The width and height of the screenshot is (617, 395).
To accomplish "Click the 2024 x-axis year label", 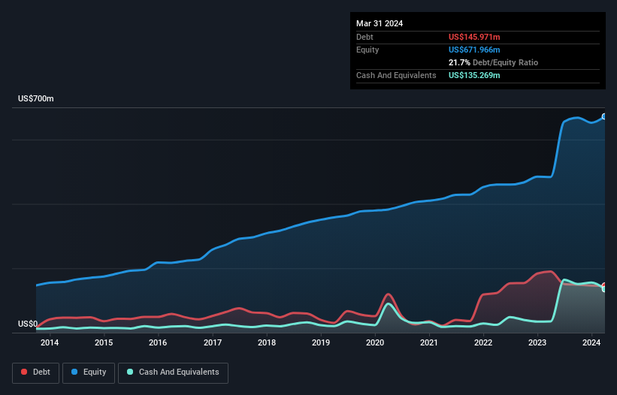I will [x=591, y=343].
